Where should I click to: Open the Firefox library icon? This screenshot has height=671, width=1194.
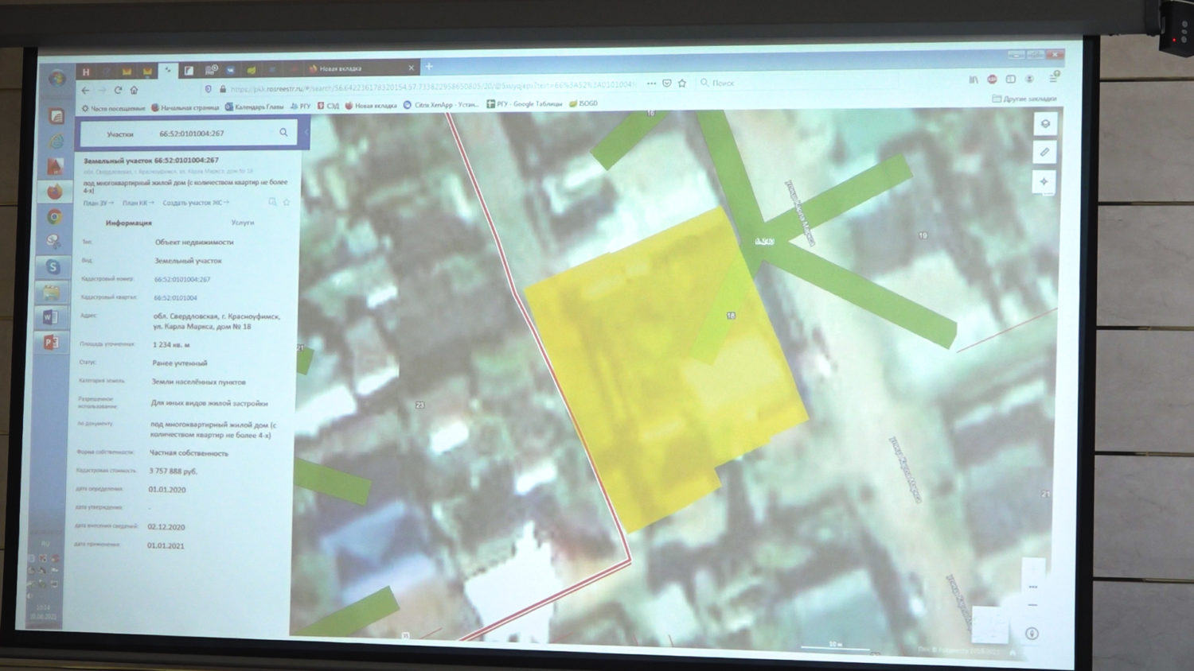tap(973, 80)
